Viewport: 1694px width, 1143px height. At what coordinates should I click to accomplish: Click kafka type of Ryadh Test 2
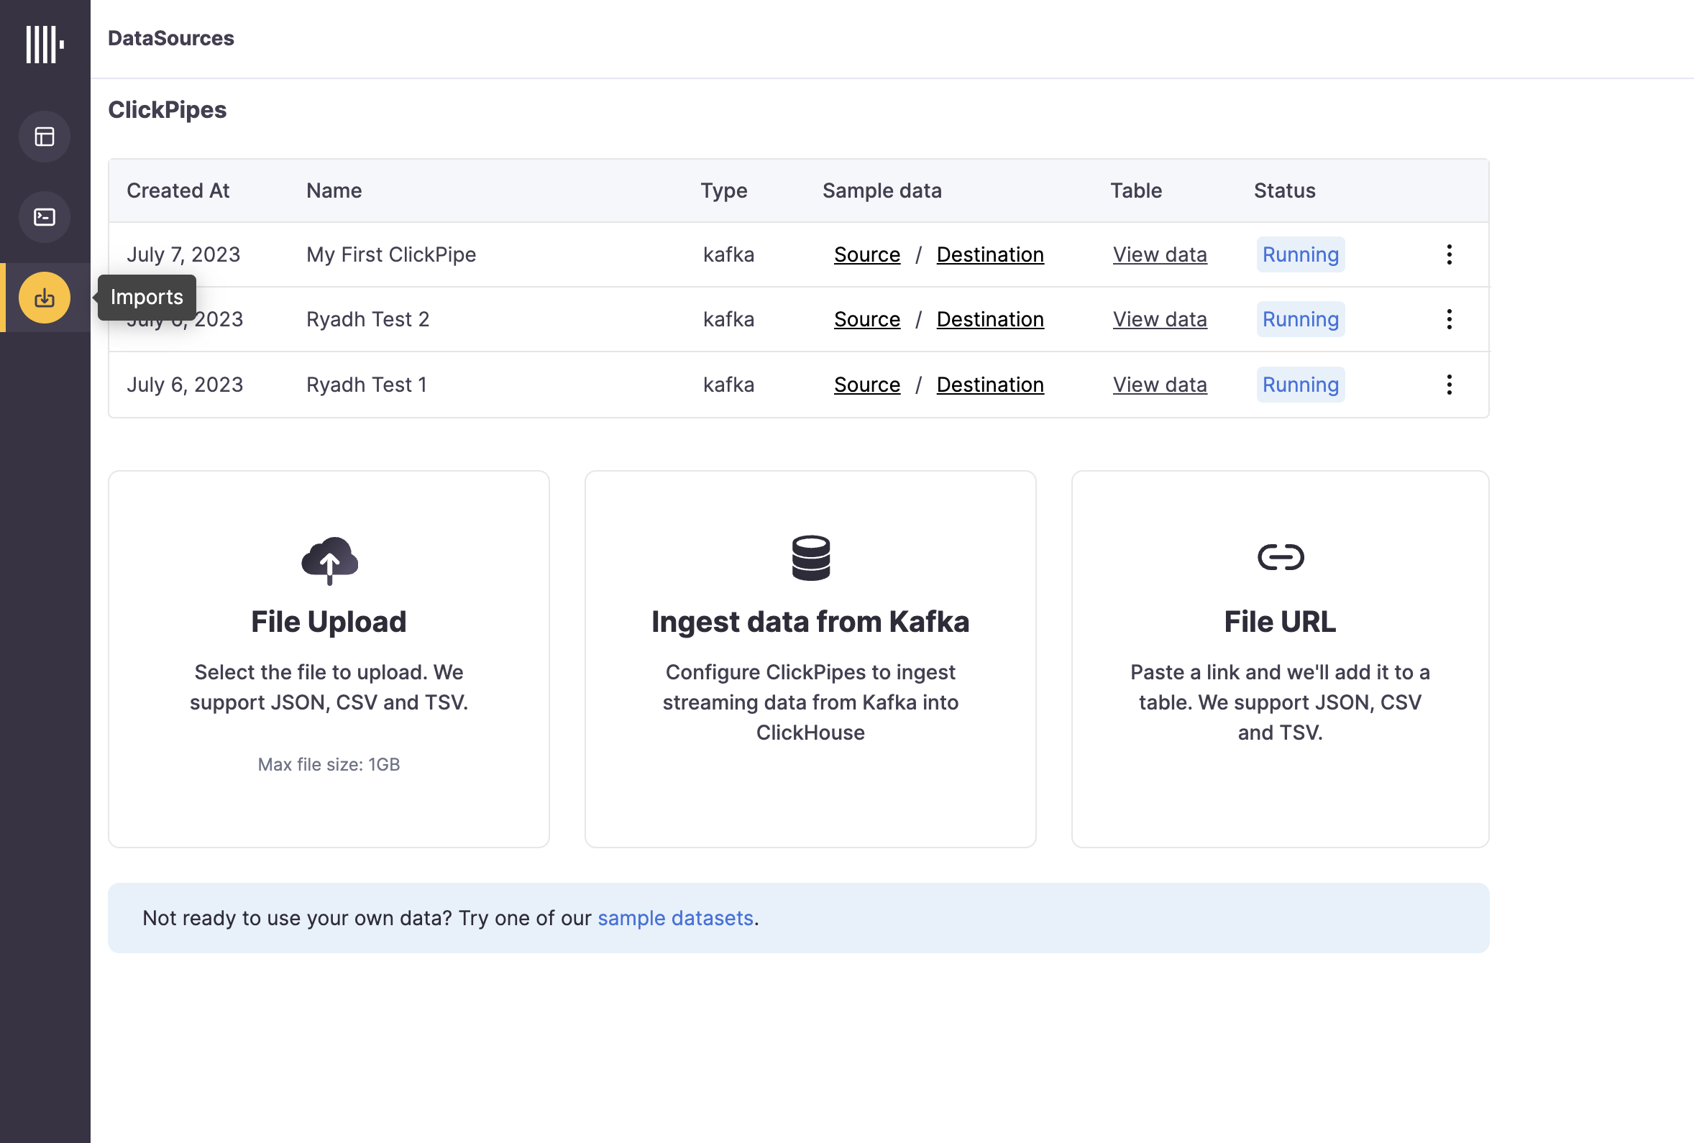729,319
